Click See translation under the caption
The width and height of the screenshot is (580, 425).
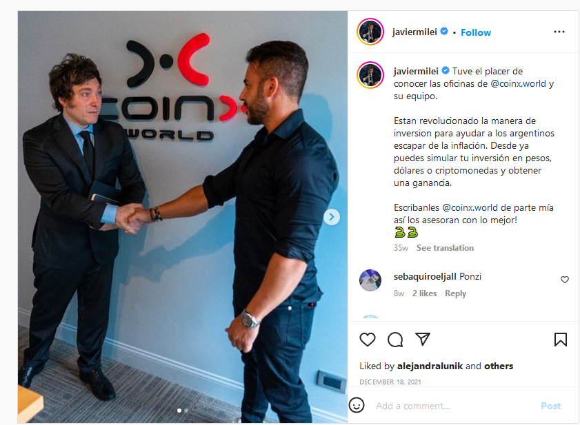coord(445,247)
